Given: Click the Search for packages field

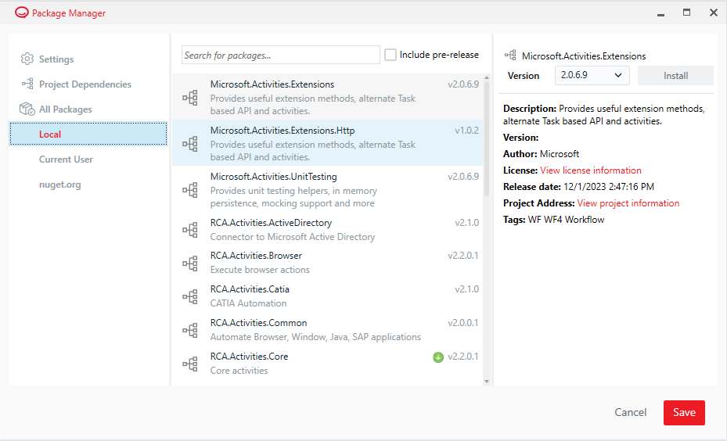Looking at the screenshot, I should click(x=280, y=55).
